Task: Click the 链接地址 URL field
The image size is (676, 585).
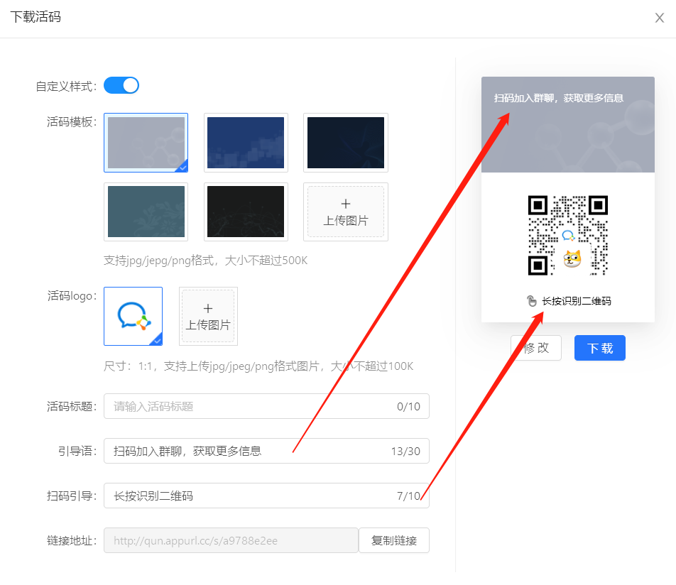Action: (x=231, y=540)
